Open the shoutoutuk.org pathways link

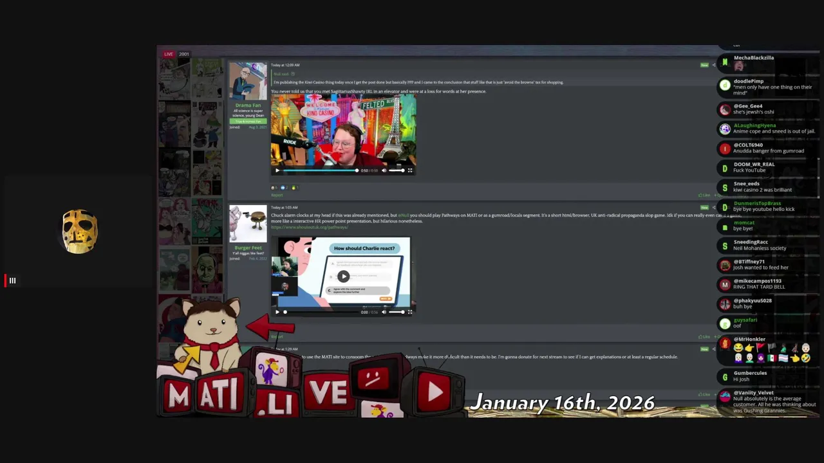[309, 227]
